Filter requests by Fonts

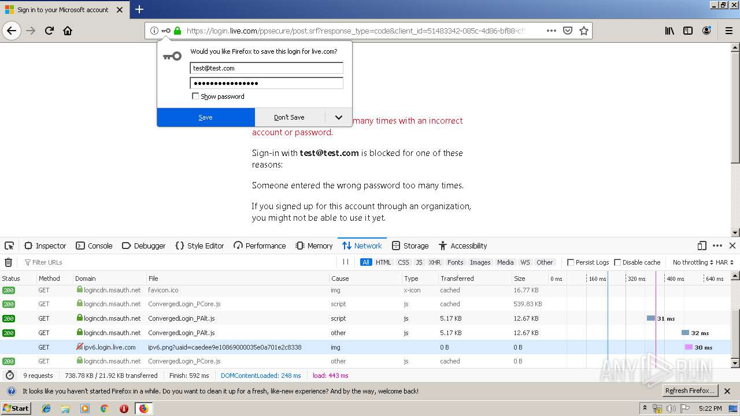pyautogui.click(x=456, y=262)
